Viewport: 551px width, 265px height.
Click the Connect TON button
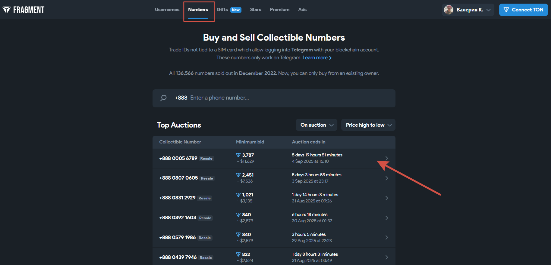click(524, 10)
